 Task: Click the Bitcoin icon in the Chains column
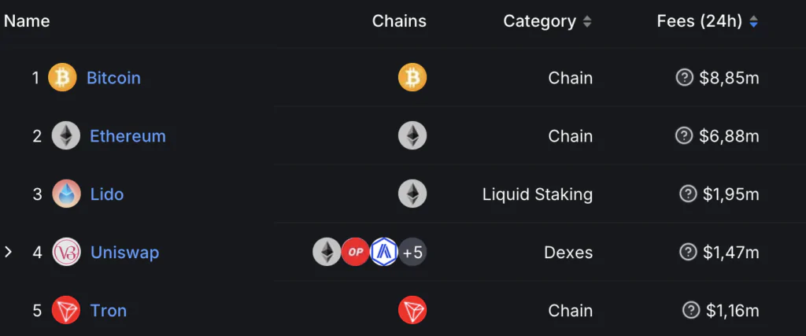point(412,78)
